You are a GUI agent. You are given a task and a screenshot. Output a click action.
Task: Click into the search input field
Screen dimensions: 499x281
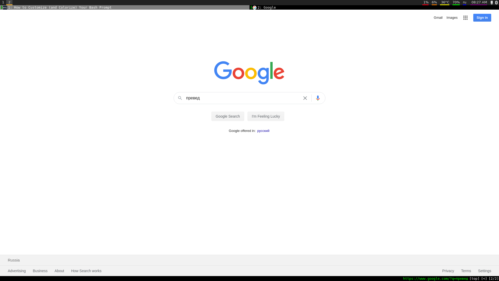[243, 98]
